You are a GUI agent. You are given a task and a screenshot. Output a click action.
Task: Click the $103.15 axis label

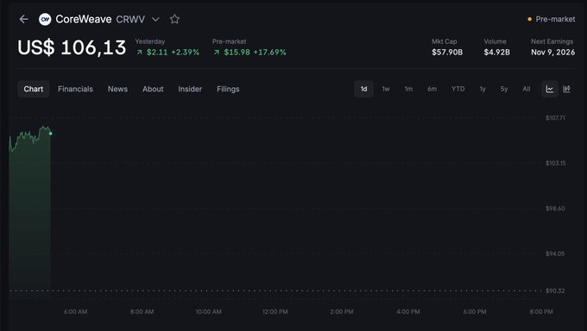pyautogui.click(x=556, y=163)
